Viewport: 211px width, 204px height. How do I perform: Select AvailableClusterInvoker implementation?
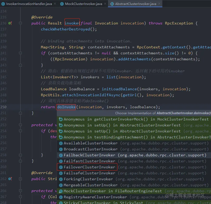134,143
